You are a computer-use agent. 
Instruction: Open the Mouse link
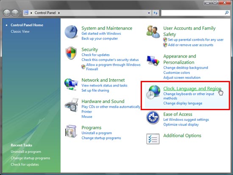tap(87, 117)
